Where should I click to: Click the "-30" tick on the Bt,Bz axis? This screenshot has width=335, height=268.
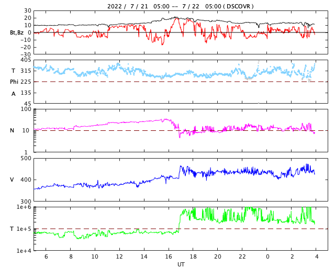click(x=26, y=55)
